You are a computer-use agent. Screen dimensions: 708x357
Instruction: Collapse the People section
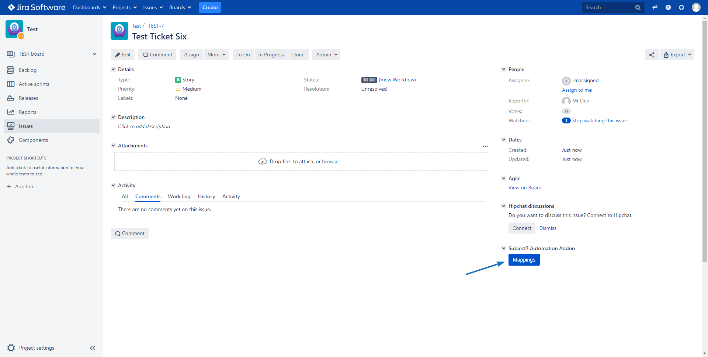(504, 69)
